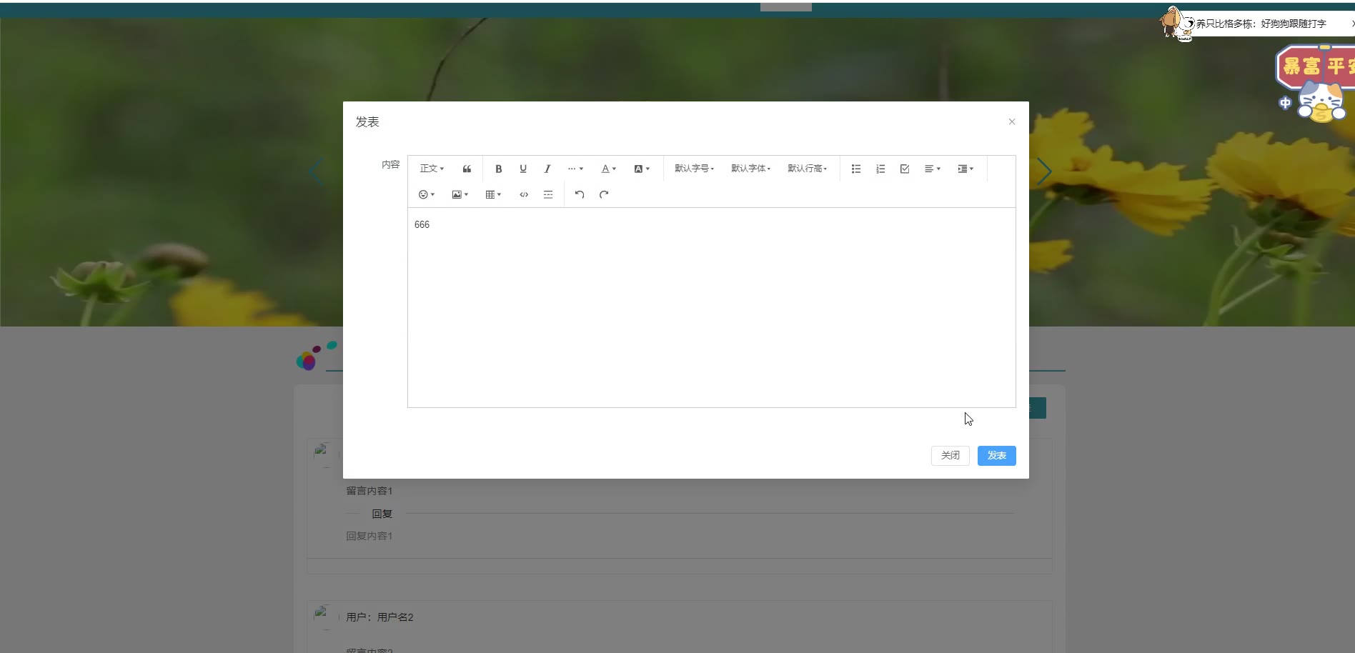
Task: Apply blockquote formatting
Action: (x=467, y=169)
